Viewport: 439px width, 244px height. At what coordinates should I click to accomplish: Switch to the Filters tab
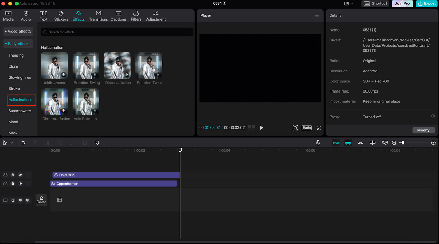point(136,16)
